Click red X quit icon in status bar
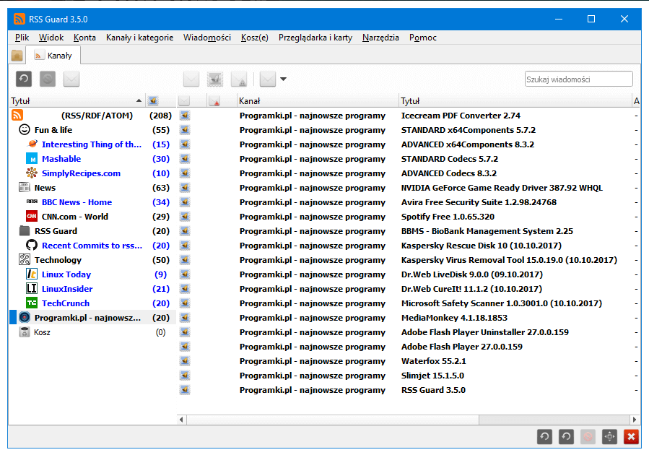The width and height of the screenshot is (649, 455). tap(631, 436)
